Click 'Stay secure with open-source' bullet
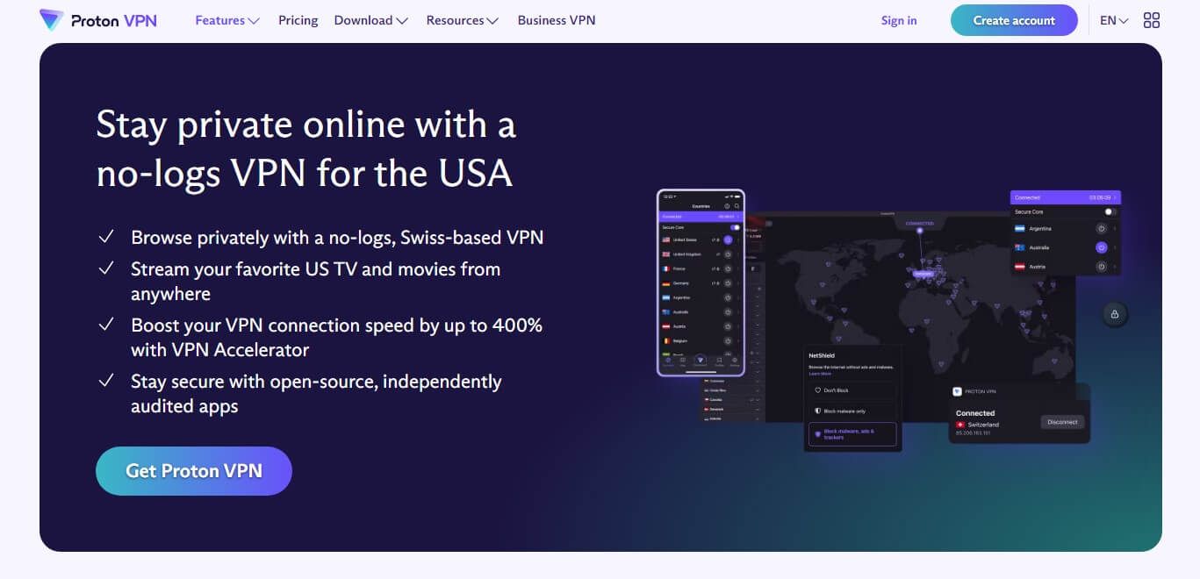The width and height of the screenshot is (1200, 579). [x=316, y=393]
